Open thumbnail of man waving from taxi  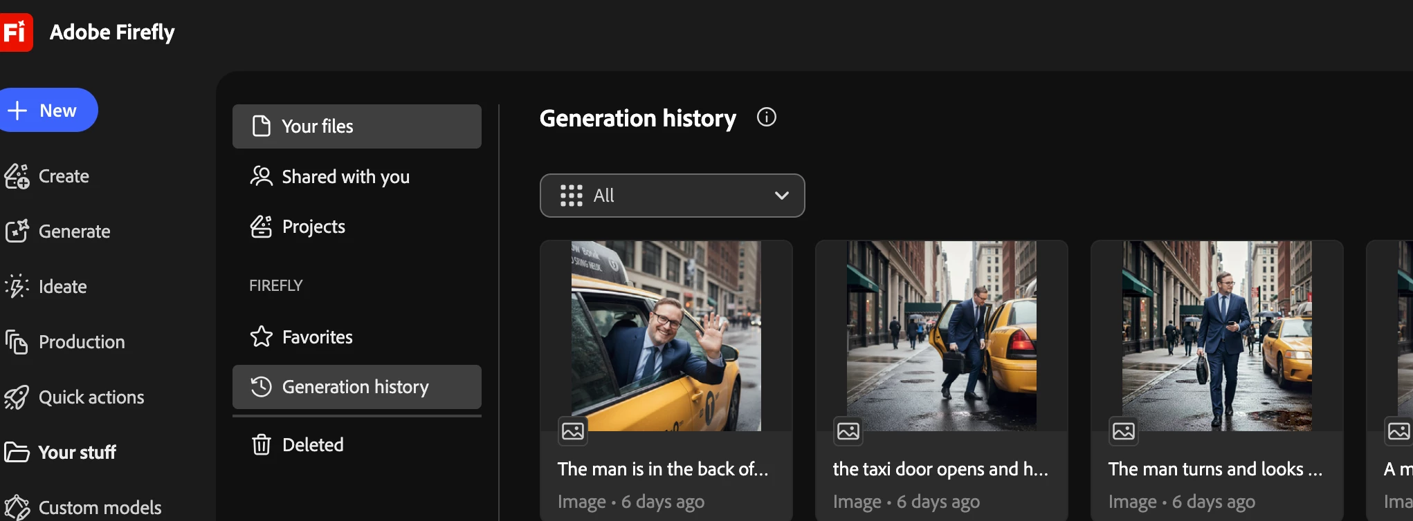click(666, 336)
